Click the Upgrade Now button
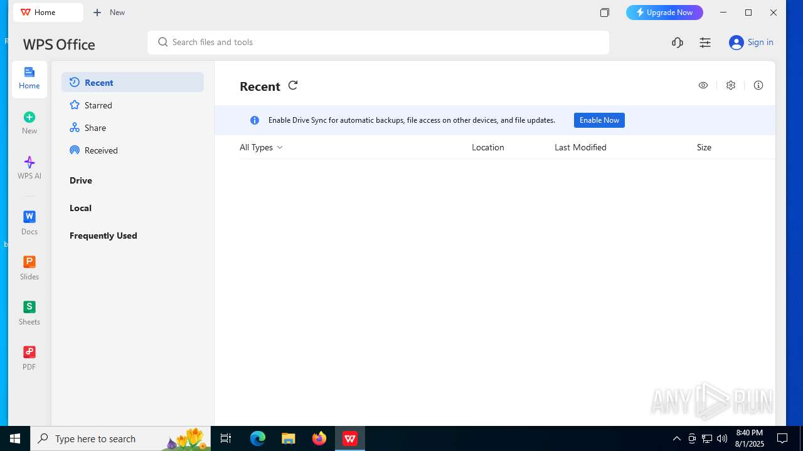This screenshot has height=451, width=803. tap(664, 13)
